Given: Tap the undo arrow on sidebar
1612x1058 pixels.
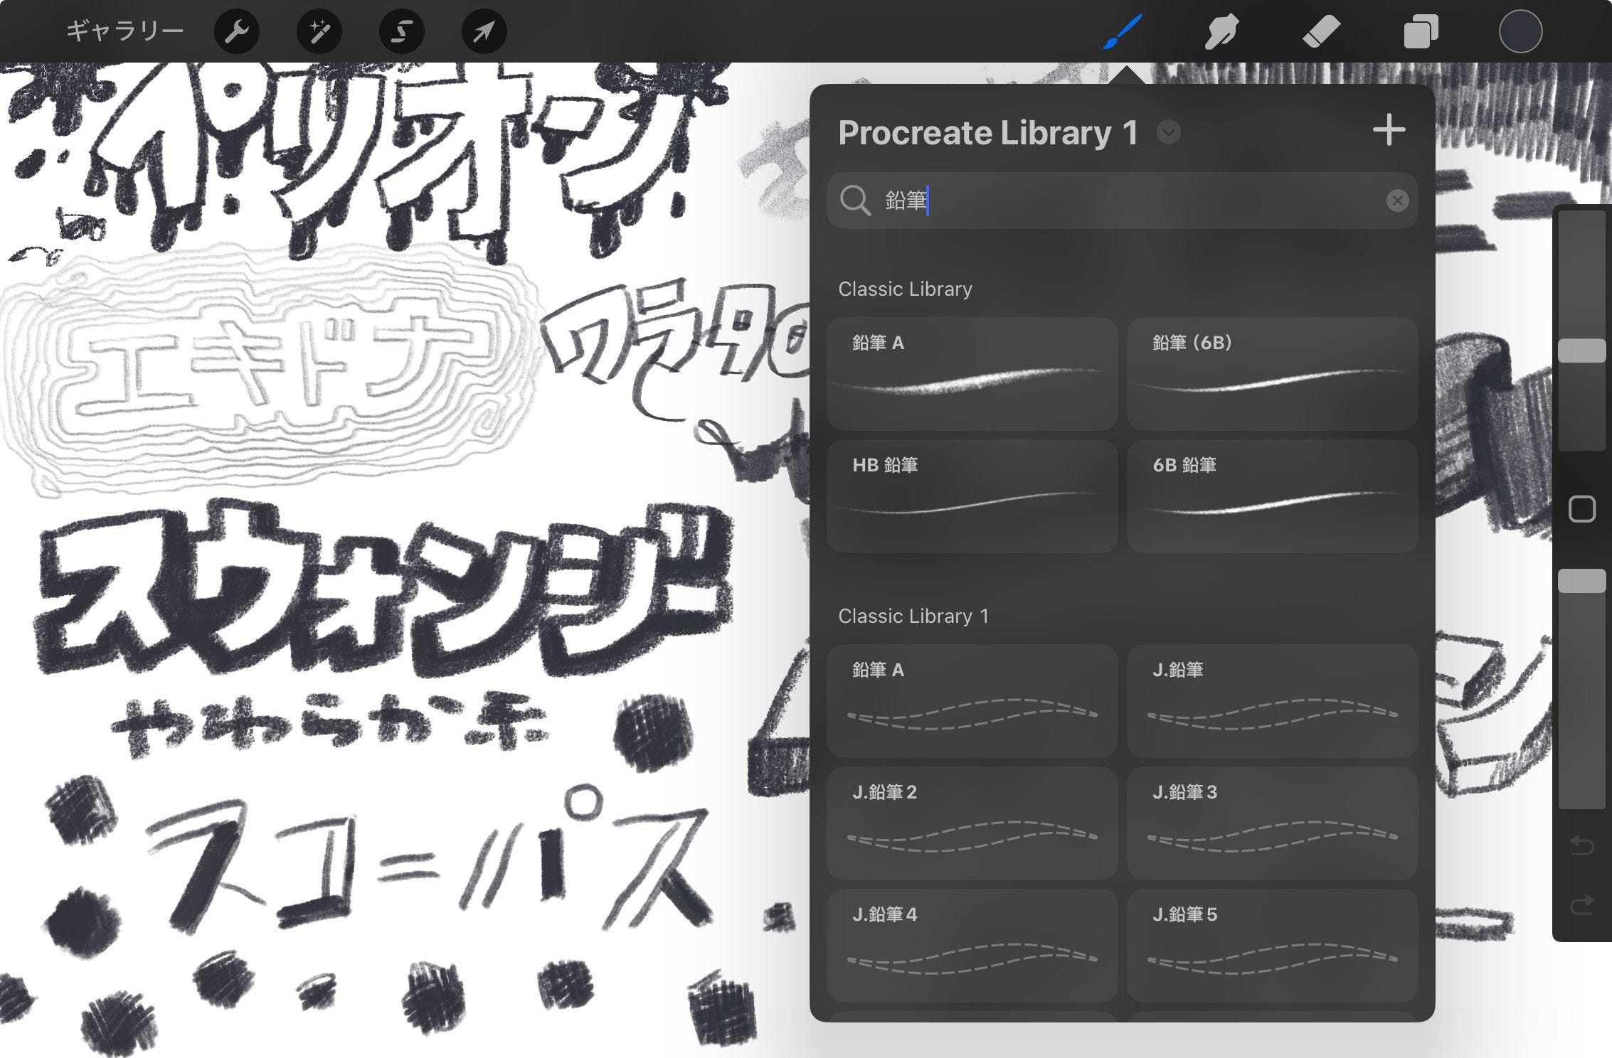Looking at the screenshot, I should [1581, 845].
